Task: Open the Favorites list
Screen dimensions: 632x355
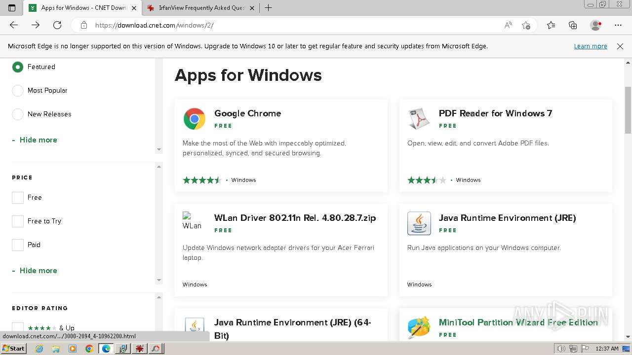Action: [x=551, y=25]
